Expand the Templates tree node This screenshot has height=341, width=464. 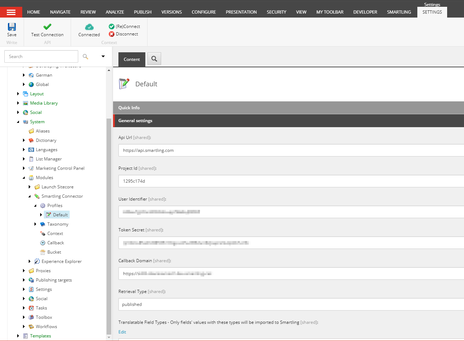click(18, 336)
